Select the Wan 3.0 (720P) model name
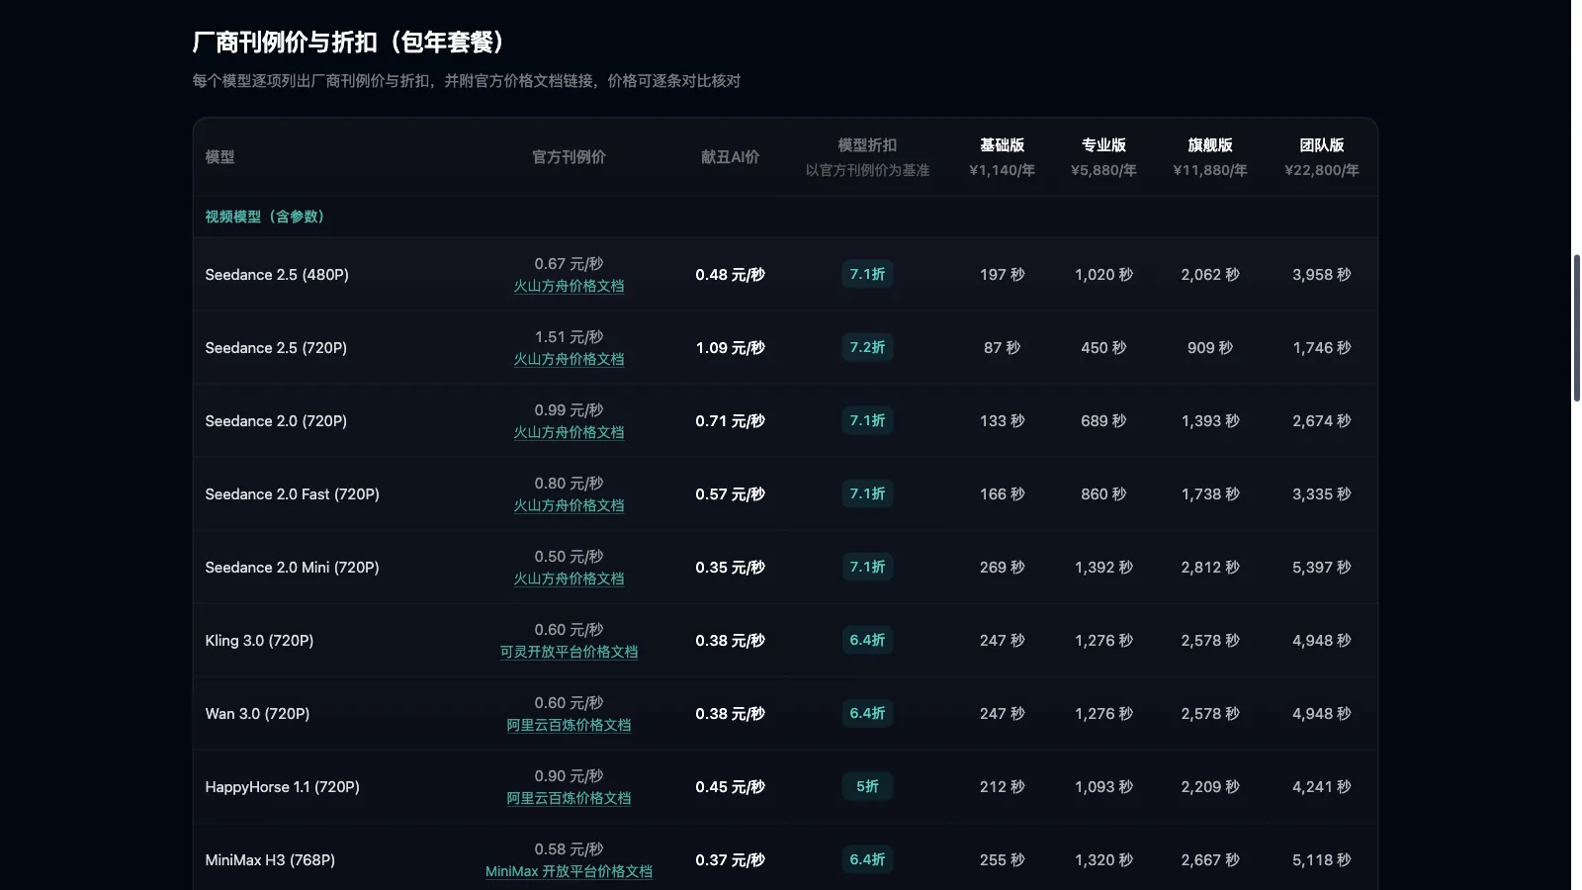Screen dimensions: 1582x890 pyautogui.click(x=257, y=713)
